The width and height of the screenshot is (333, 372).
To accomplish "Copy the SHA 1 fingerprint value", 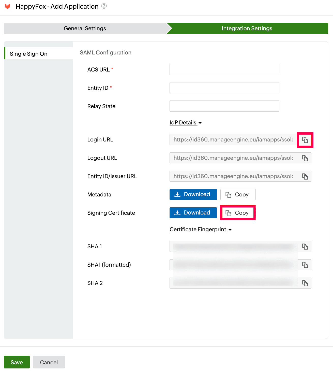I will [305, 247].
